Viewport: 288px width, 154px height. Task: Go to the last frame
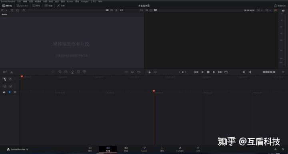tap(220, 72)
